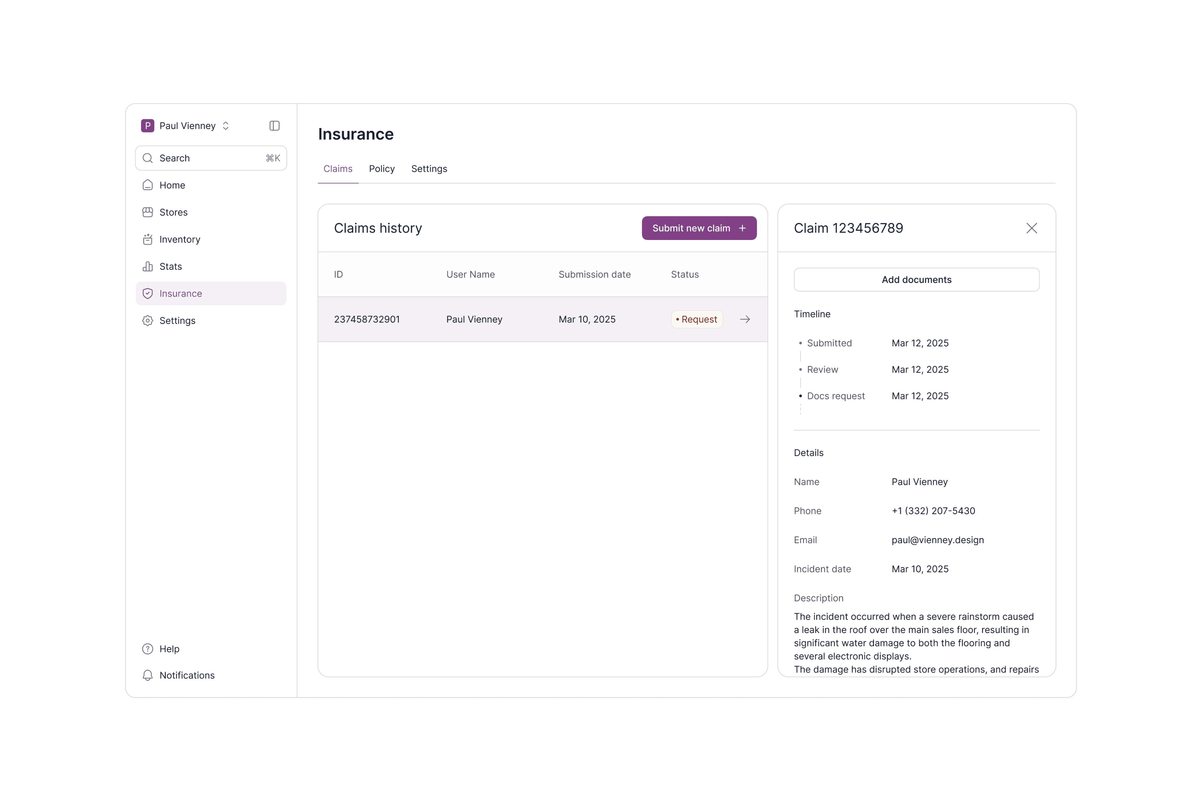This screenshot has width=1202, height=801.
Task: Select the Inventory box icon
Action: [148, 239]
